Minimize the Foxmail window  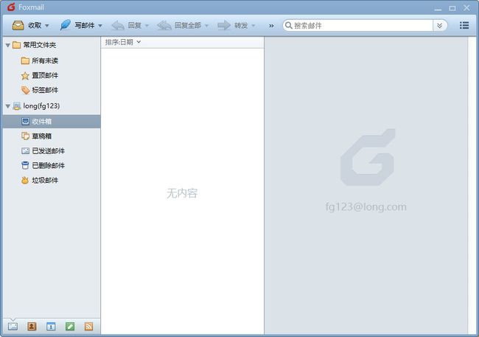(438, 8)
